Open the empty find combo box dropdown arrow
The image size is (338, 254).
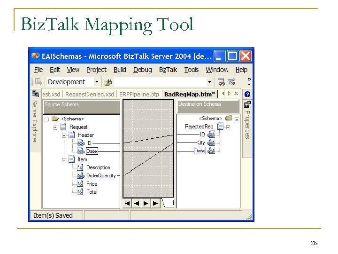click(209, 82)
